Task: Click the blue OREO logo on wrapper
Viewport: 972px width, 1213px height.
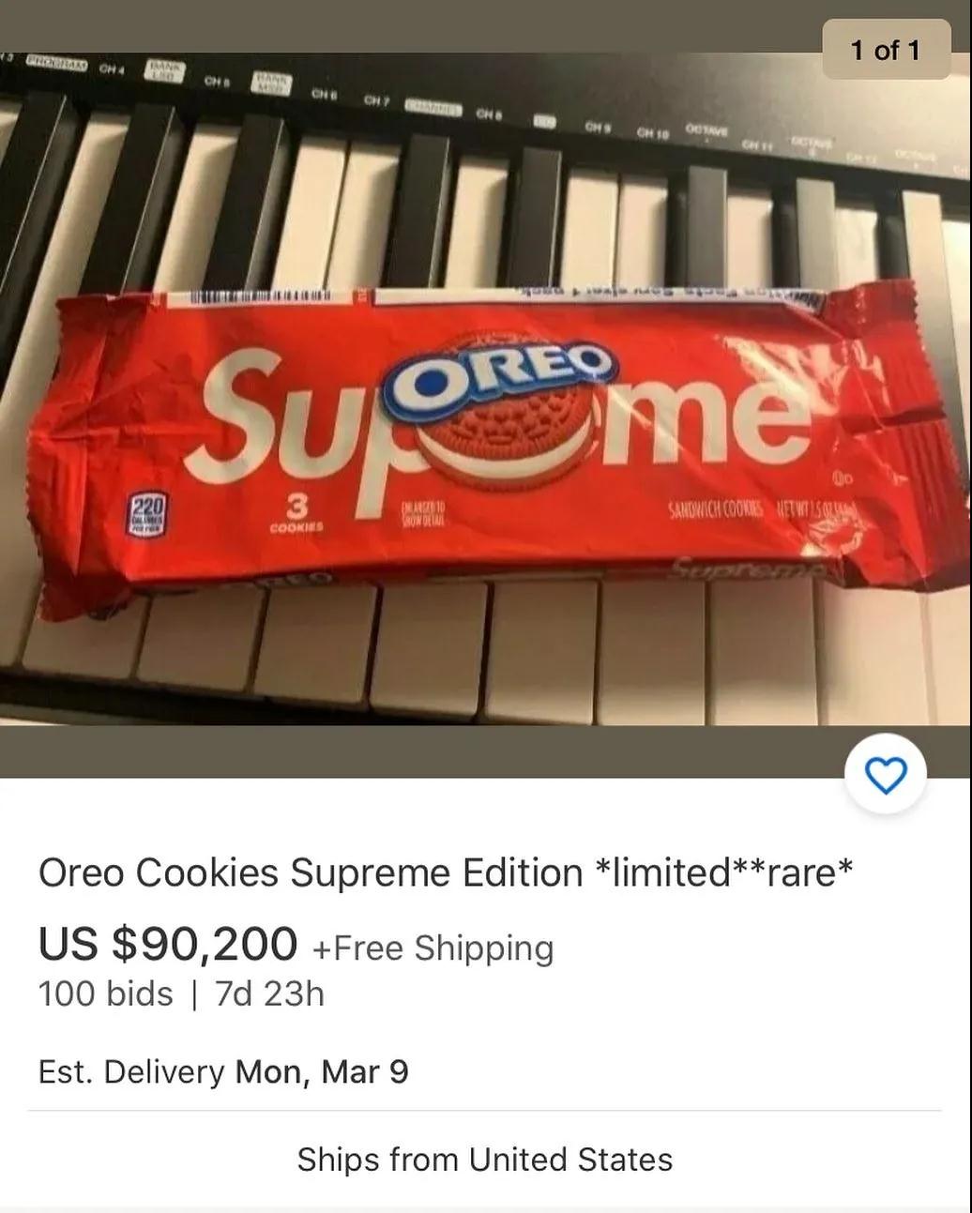Action: pos(500,371)
